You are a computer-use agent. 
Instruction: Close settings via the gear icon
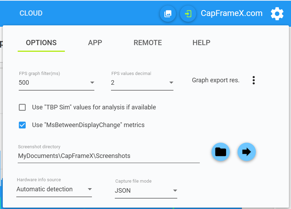(x=277, y=14)
